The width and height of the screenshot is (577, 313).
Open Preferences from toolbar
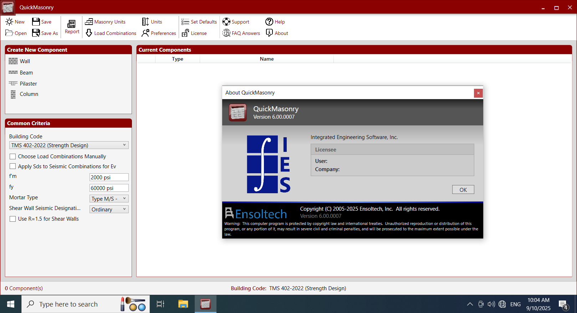click(x=159, y=33)
